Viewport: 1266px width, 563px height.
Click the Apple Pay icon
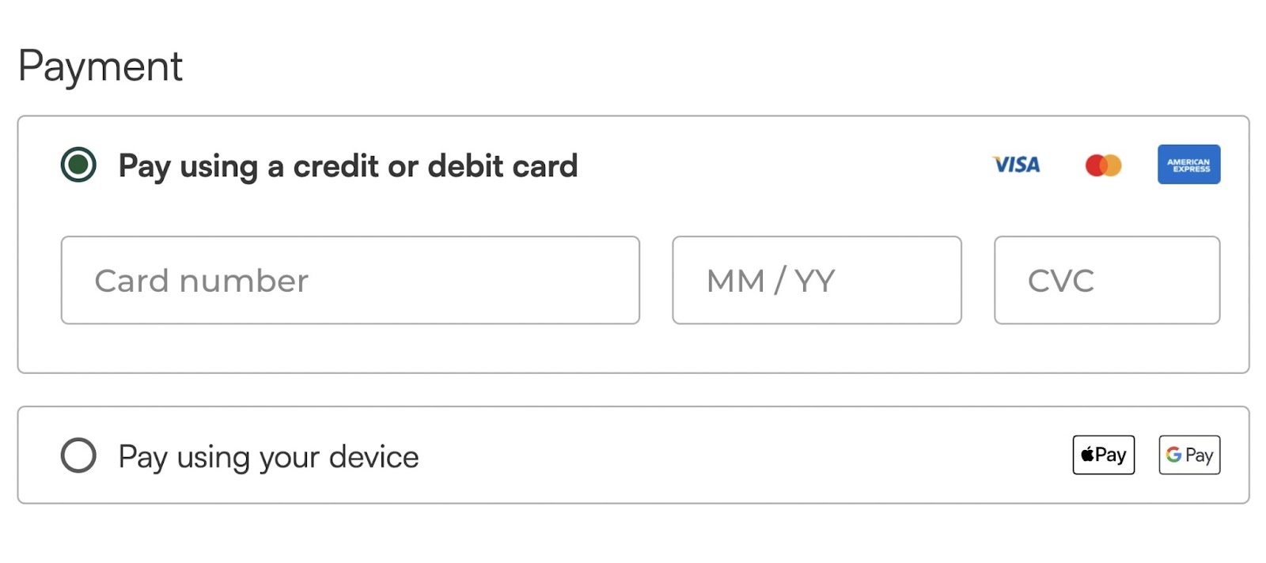(1103, 455)
